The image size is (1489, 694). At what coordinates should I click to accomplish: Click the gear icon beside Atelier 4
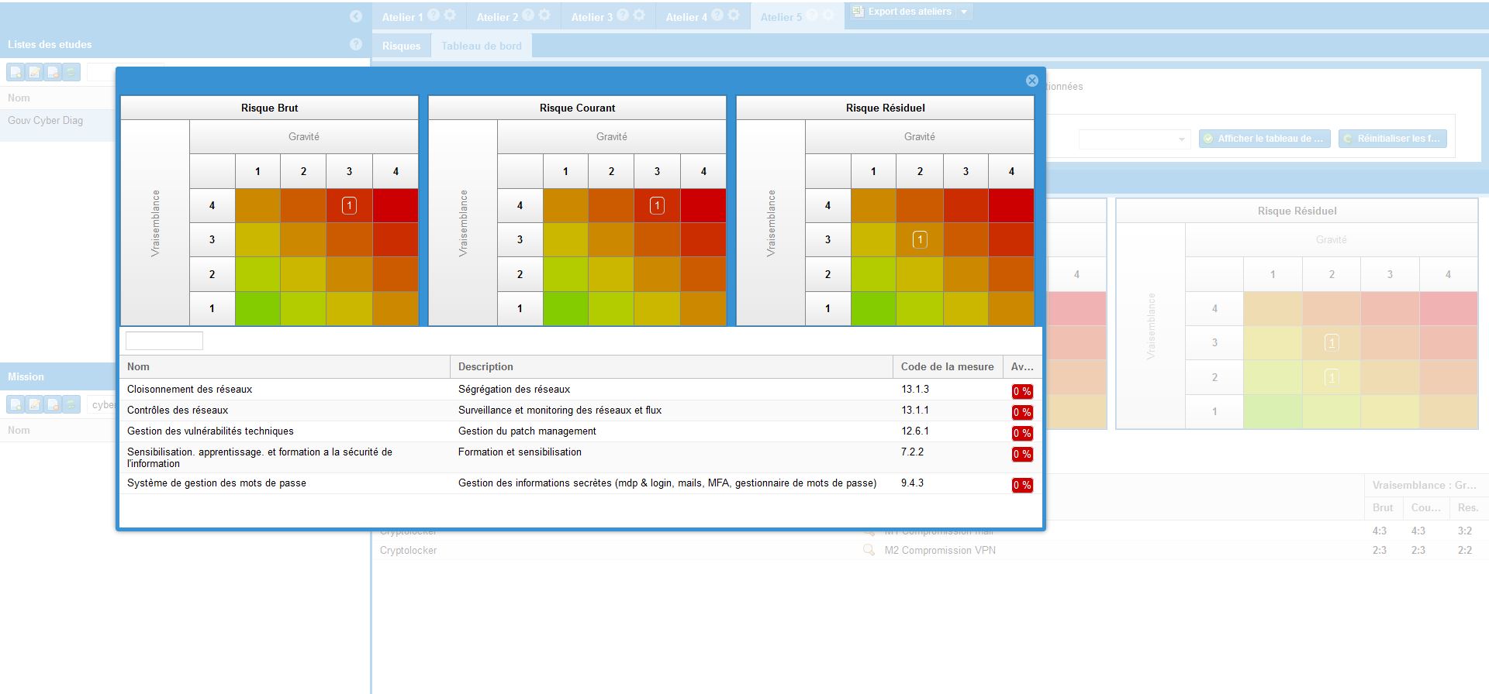(734, 15)
